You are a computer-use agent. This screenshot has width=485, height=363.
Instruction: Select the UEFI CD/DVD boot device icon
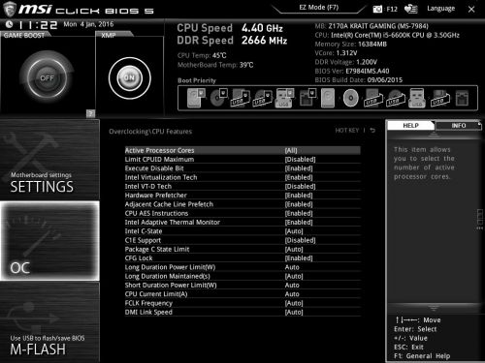tap(219, 98)
